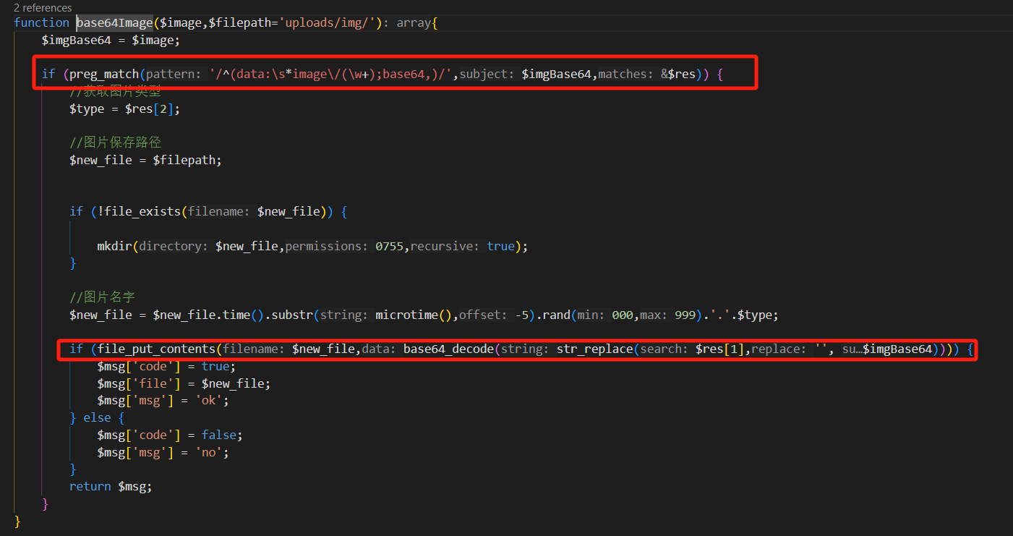Image resolution: width=1013 pixels, height=536 pixels.
Task: Click the &$res matches argument
Action: [x=678, y=75]
